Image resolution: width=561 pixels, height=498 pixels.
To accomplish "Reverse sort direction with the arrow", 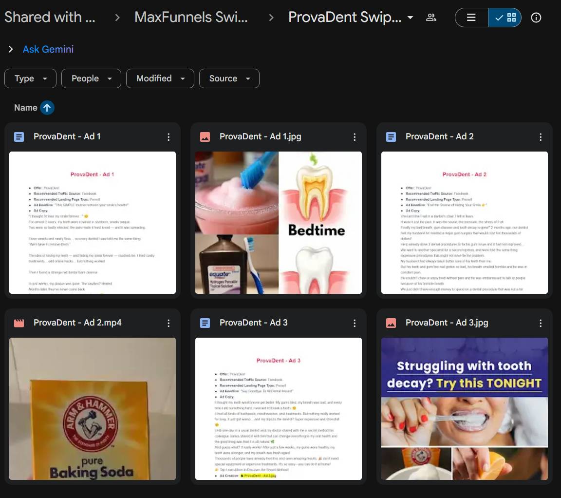I will pyautogui.click(x=47, y=108).
